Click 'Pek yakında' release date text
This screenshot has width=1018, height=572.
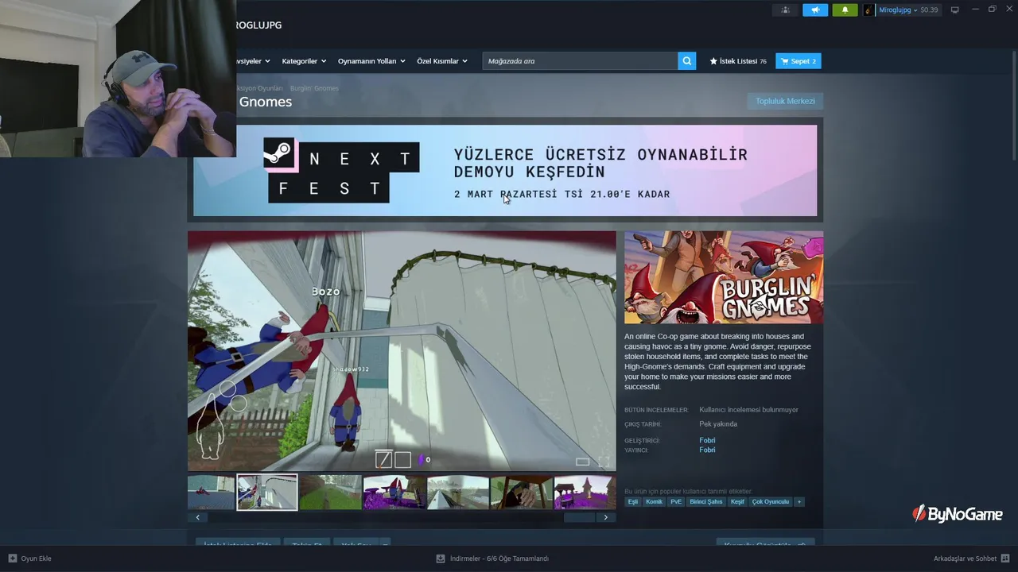coord(718,424)
